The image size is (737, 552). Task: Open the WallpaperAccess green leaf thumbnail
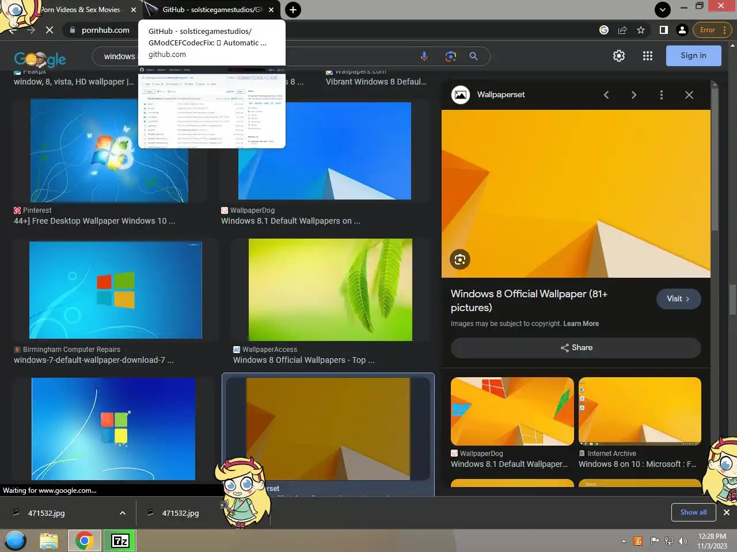[330, 290]
